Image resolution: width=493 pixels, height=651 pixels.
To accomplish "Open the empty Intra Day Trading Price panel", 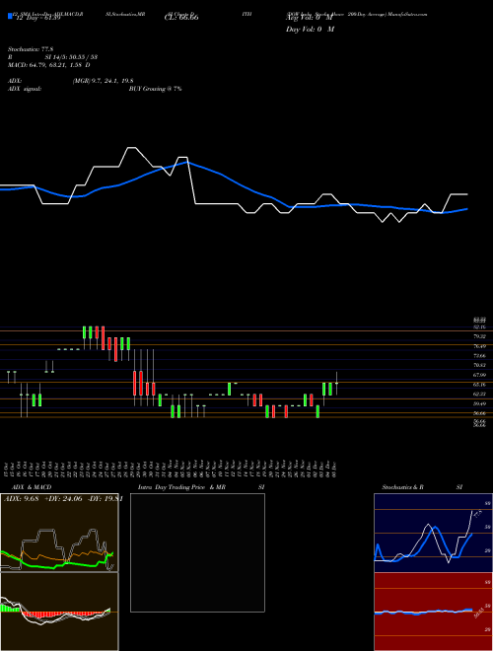I will coord(197,552).
